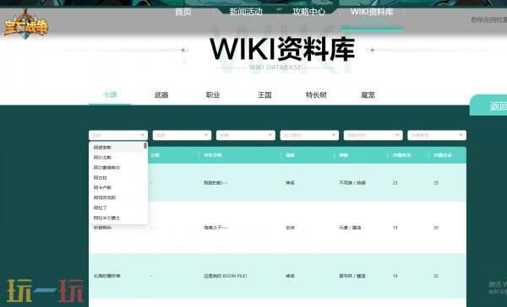
Task: Click the value 23 in the first row
Action: coord(395,183)
